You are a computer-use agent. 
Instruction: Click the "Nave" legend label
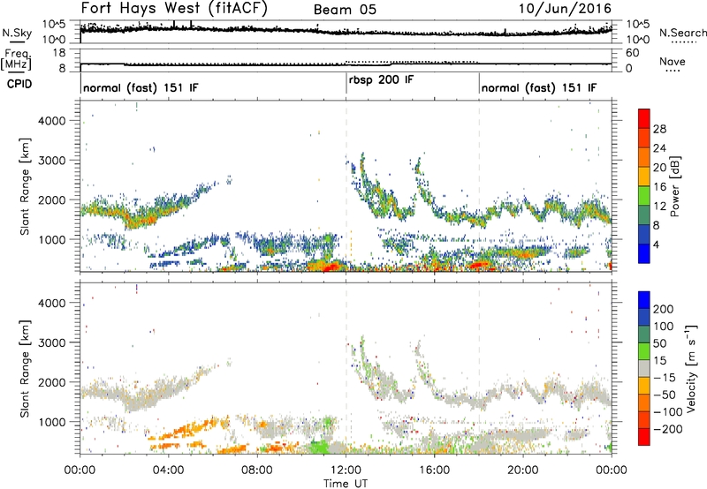(x=673, y=62)
